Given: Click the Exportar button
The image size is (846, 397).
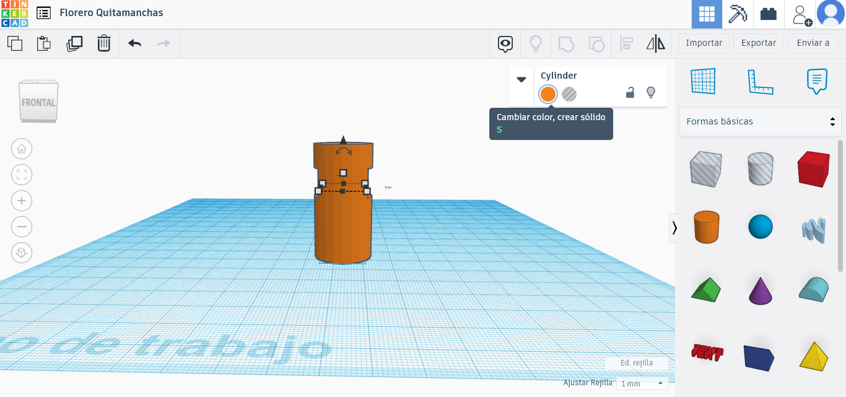Looking at the screenshot, I should pyautogui.click(x=759, y=43).
